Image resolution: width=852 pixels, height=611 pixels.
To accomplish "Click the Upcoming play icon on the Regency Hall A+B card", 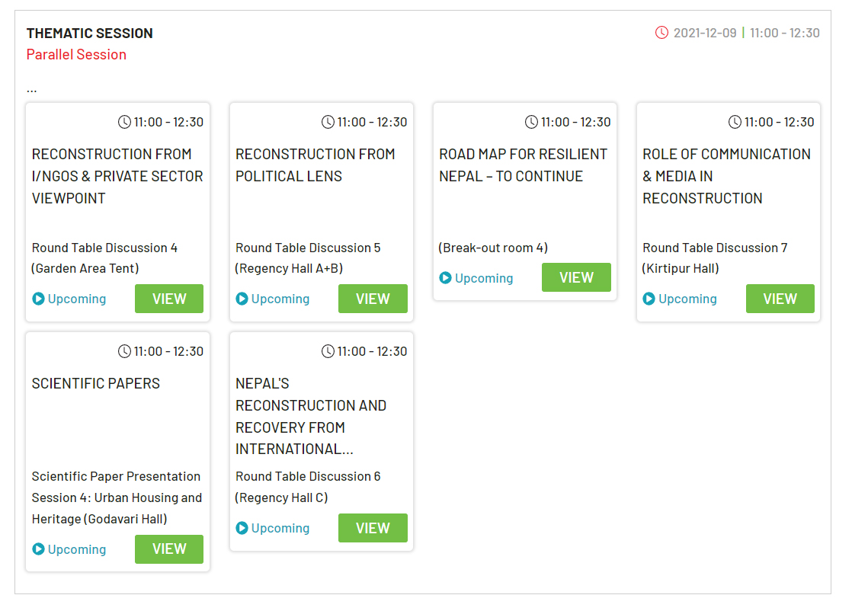I will [x=242, y=299].
